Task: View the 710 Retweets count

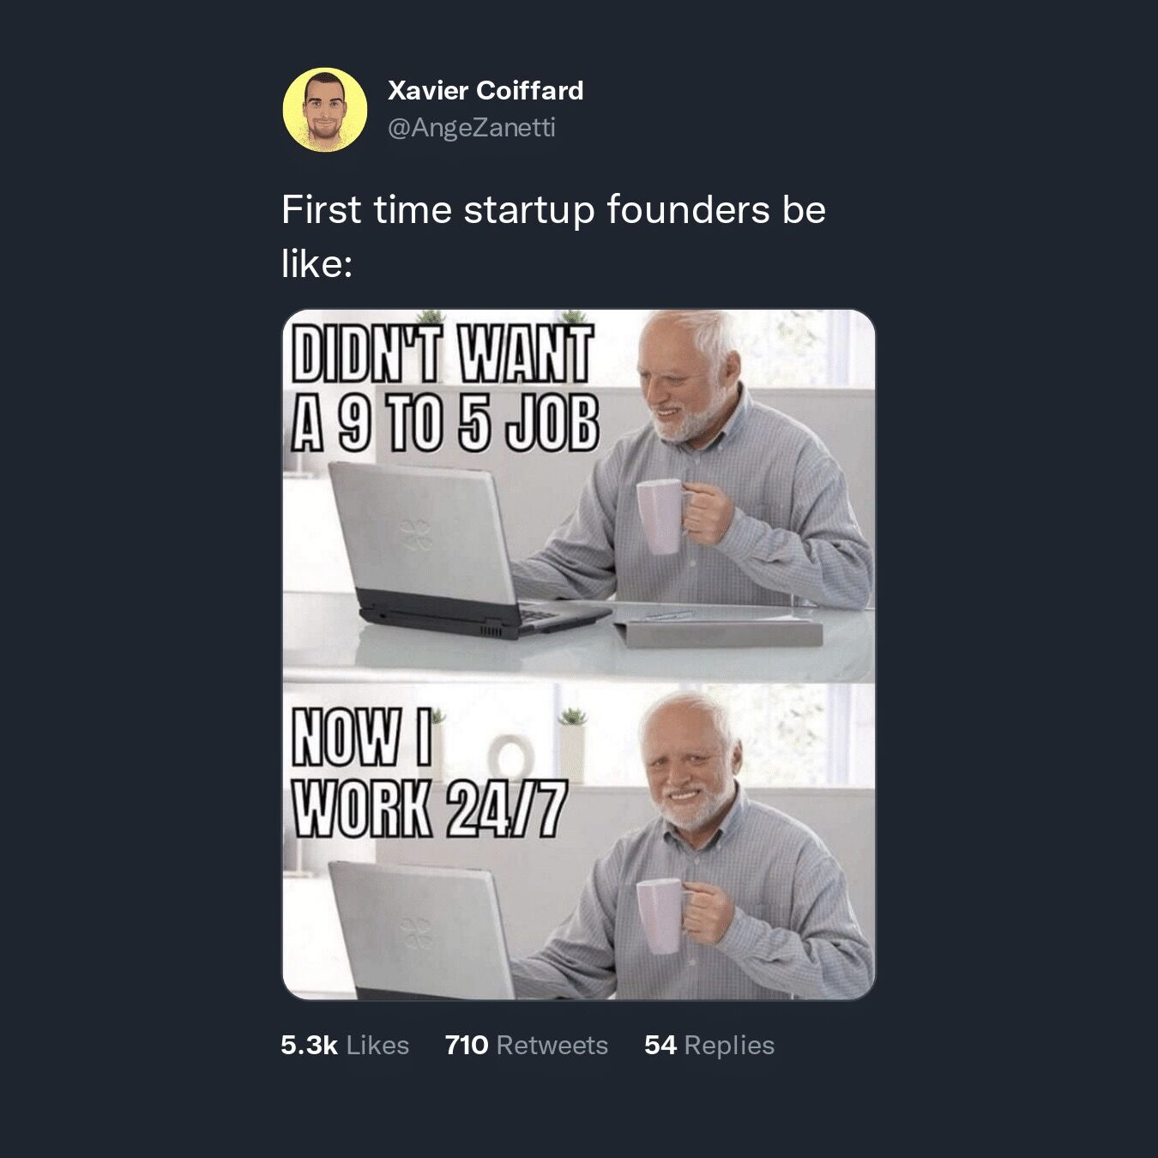Action: pos(526,1045)
